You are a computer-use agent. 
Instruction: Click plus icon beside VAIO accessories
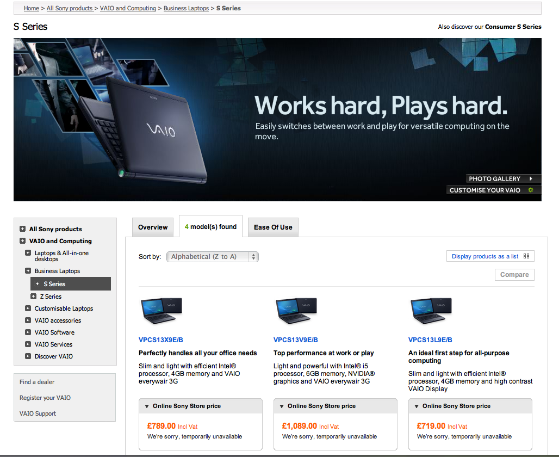coord(28,320)
